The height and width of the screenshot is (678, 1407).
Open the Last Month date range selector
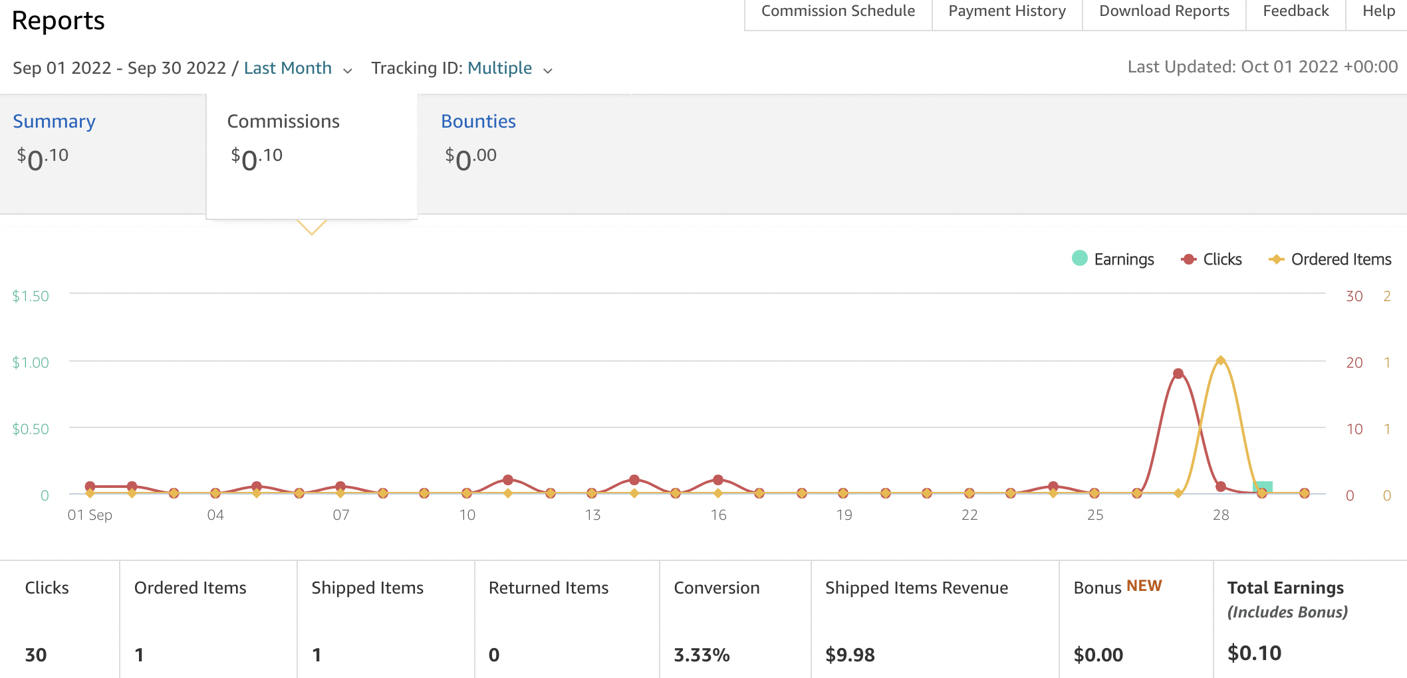288,68
